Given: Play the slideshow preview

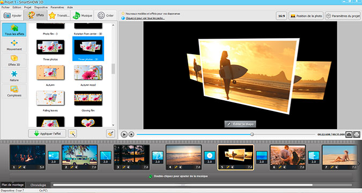Looking at the screenshot, I should pyautogui.click(x=124, y=135).
